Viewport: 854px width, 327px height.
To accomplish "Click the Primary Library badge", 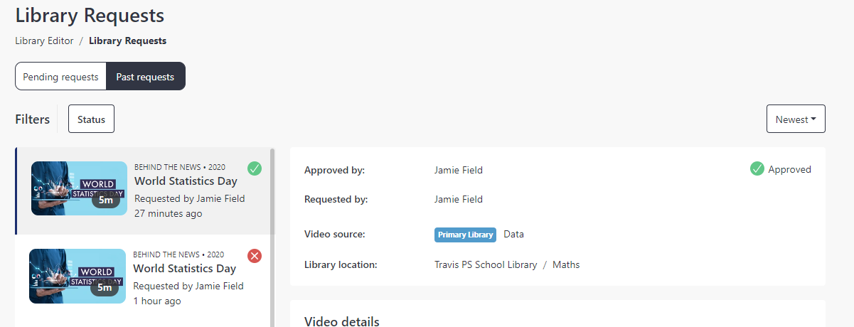I will (x=465, y=235).
